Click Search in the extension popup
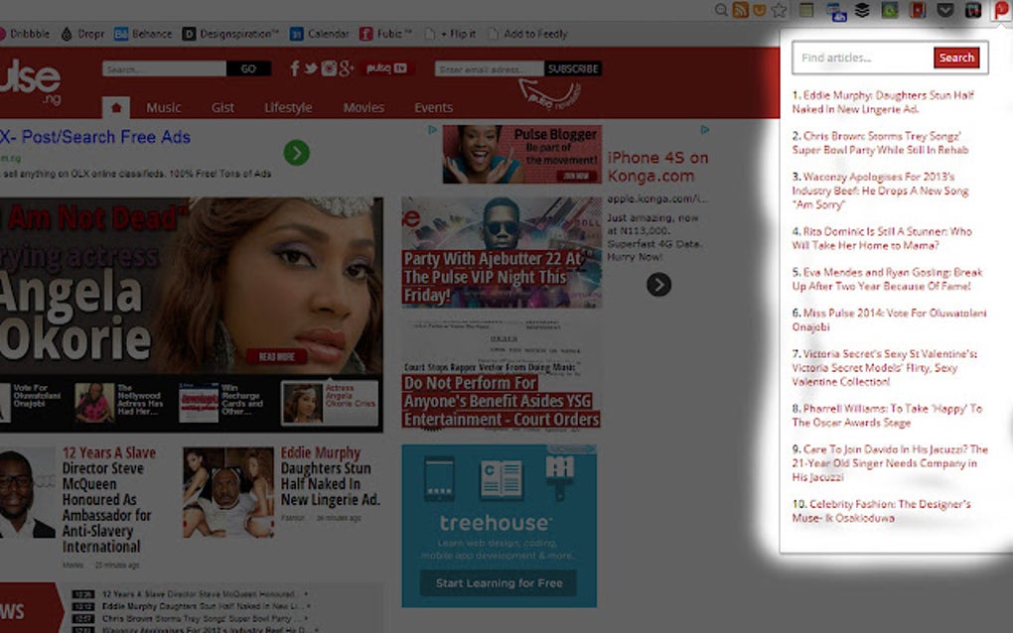Image resolution: width=1013 pixels, height=633 pixels. coord(955,58)
